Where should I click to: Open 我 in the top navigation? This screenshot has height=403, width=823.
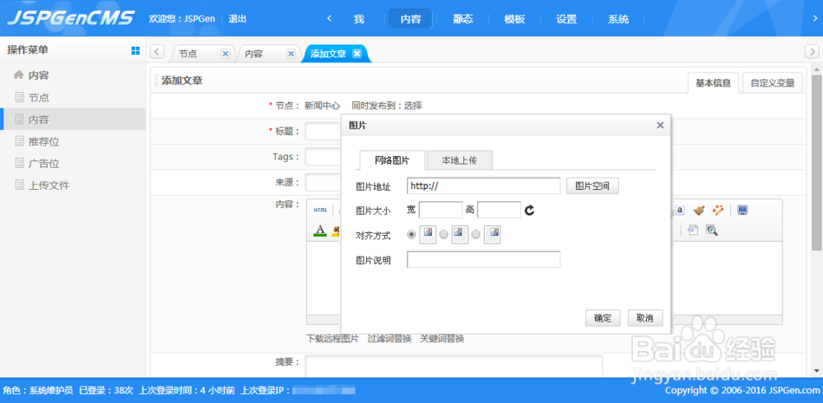359,19
